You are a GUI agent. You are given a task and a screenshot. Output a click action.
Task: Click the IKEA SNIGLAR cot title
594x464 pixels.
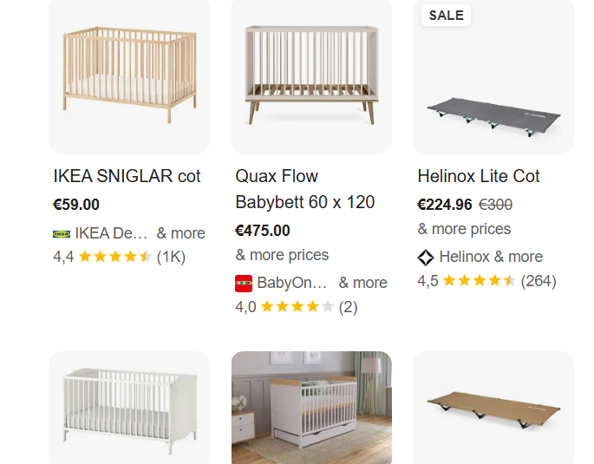(x=127, y=176)
